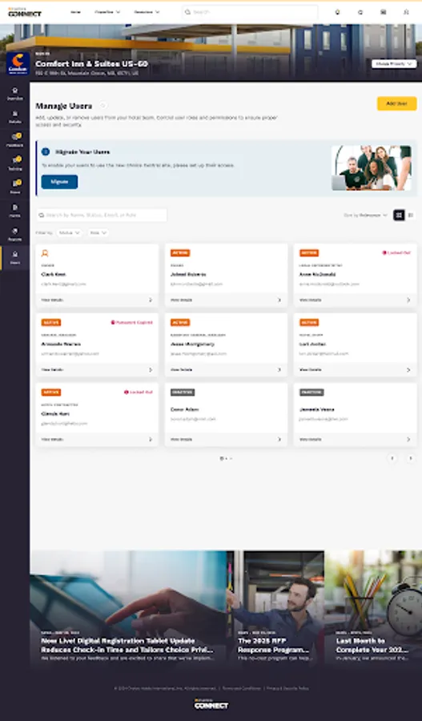Open arrow on Password Expired user card

pos(150,369)
